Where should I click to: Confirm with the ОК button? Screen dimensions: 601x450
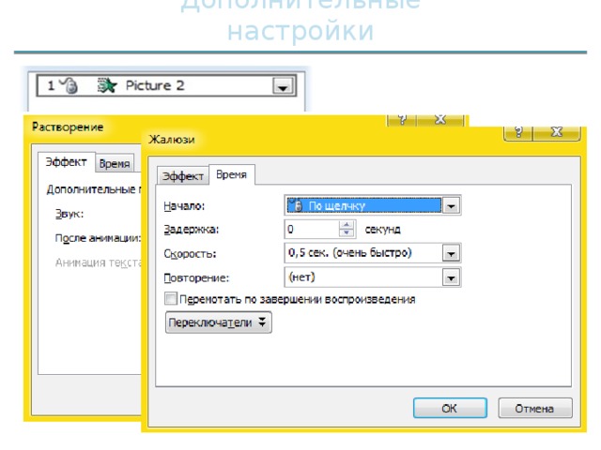click(450, 409)
